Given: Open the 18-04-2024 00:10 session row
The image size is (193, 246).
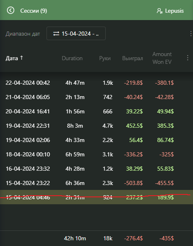Looking at the screenshot, I should pos(96,154).
